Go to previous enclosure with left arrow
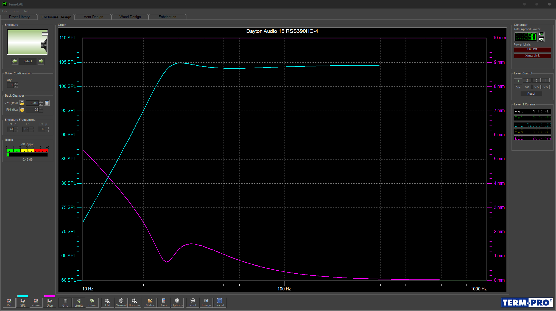The width and height of the screenshot is (556, 311). 15,61
